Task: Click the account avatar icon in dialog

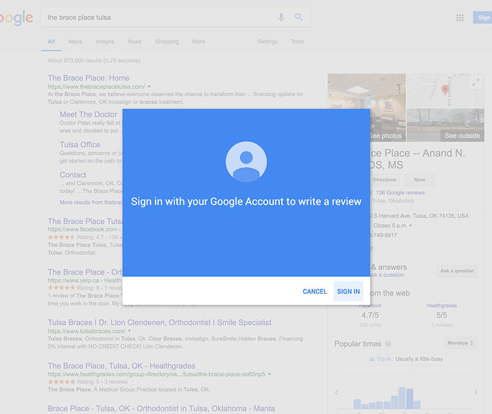Action: (247, 162)
